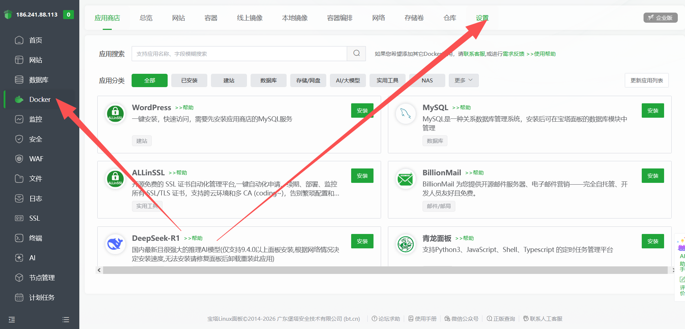Open the 线上镜像 tab
The height and width of the screenshot is (329, 685).
click(250, 18)
